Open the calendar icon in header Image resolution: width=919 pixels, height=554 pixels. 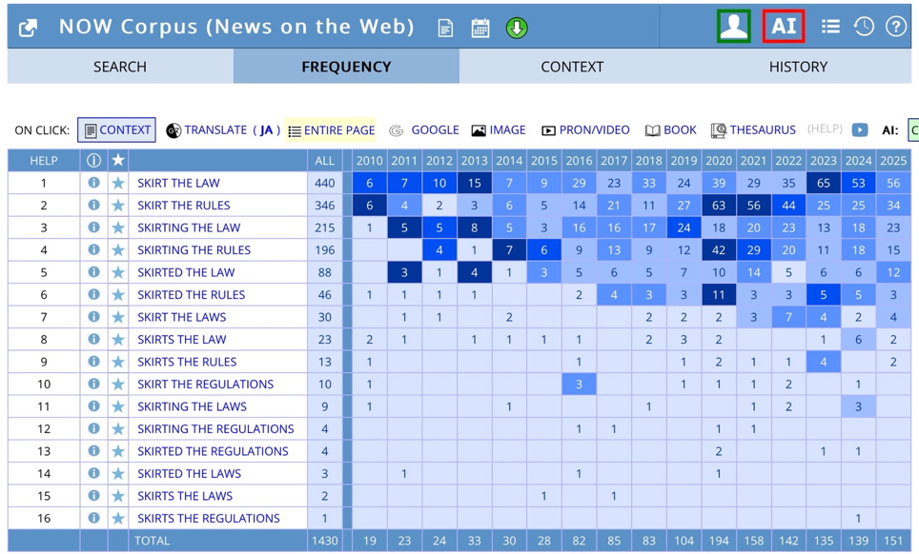click(x=480, y=28)
